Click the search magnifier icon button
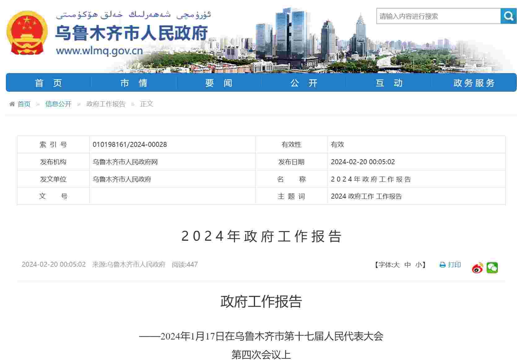Image resolution: width=517 pixels, height=364 pixels. click(x=508, y=16)
